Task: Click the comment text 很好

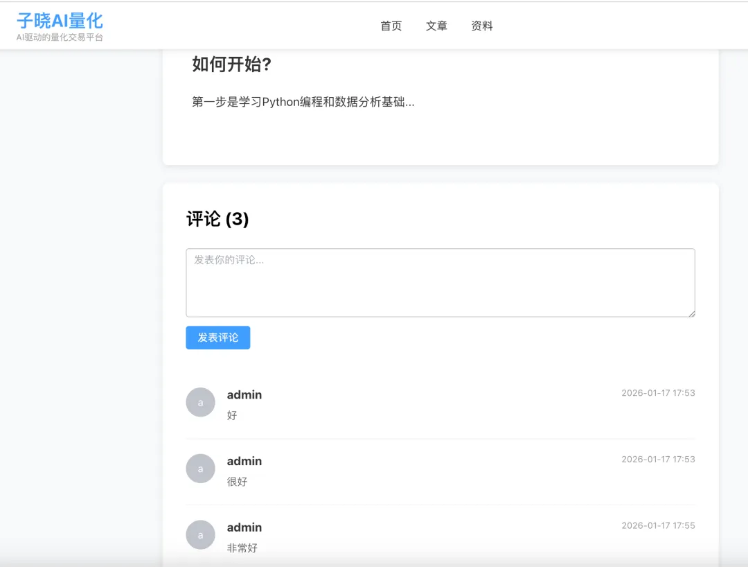Action: tap(237, 482)
